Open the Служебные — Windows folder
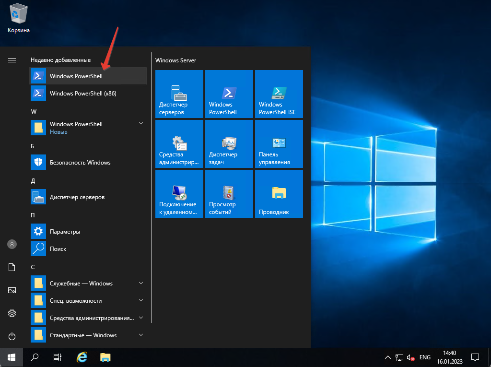The width and height of the screenshot is (491, 367). (88, 283)
